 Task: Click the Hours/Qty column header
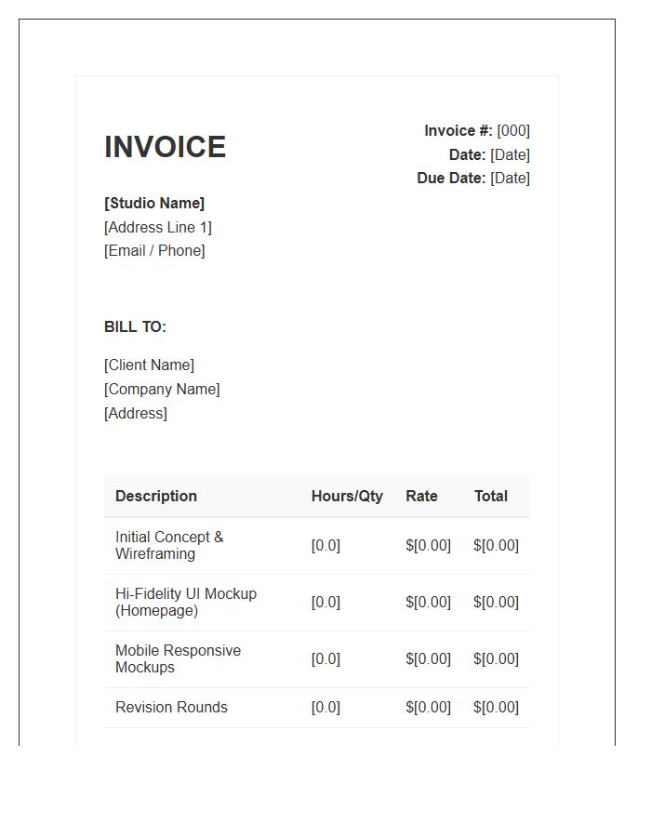[x=348, y=496]
